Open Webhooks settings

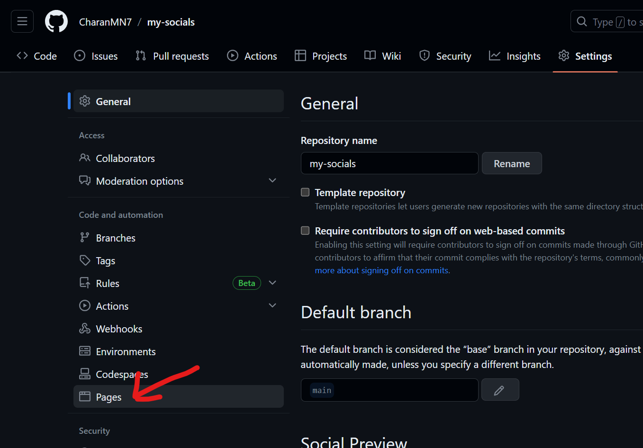coord(179,329)
